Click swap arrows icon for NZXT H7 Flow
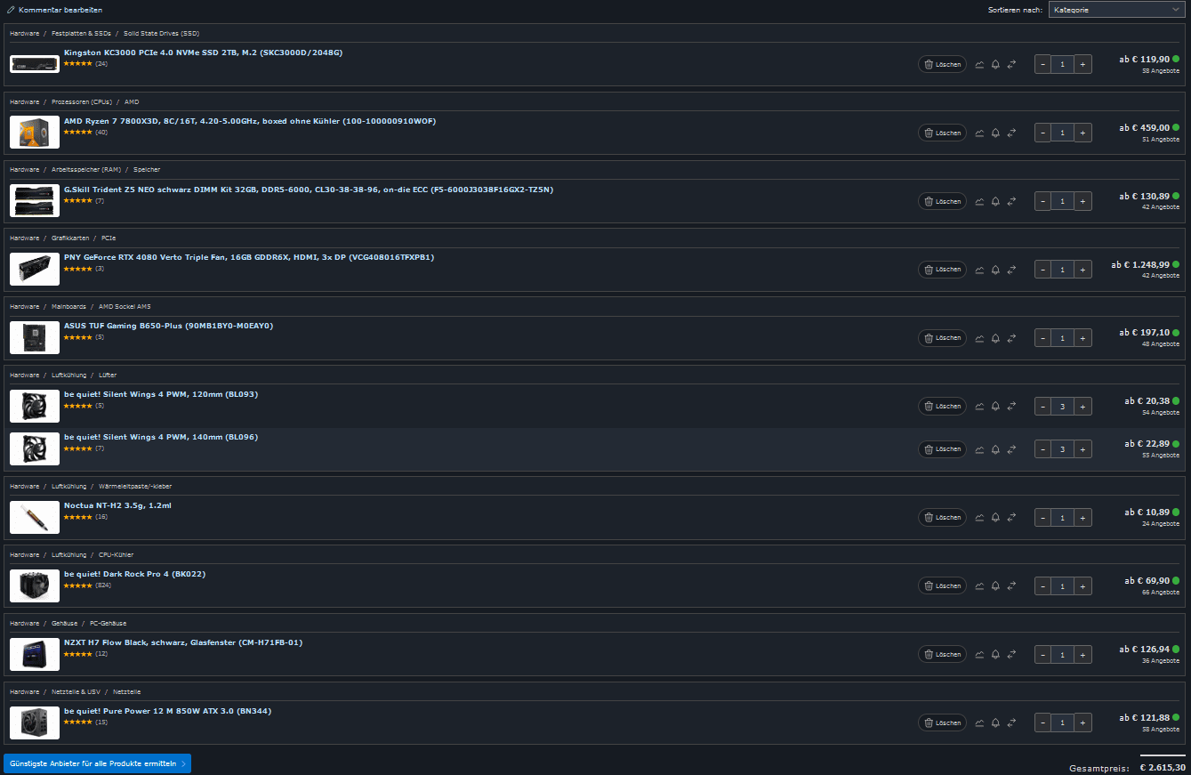 (x=1011, y=655)
